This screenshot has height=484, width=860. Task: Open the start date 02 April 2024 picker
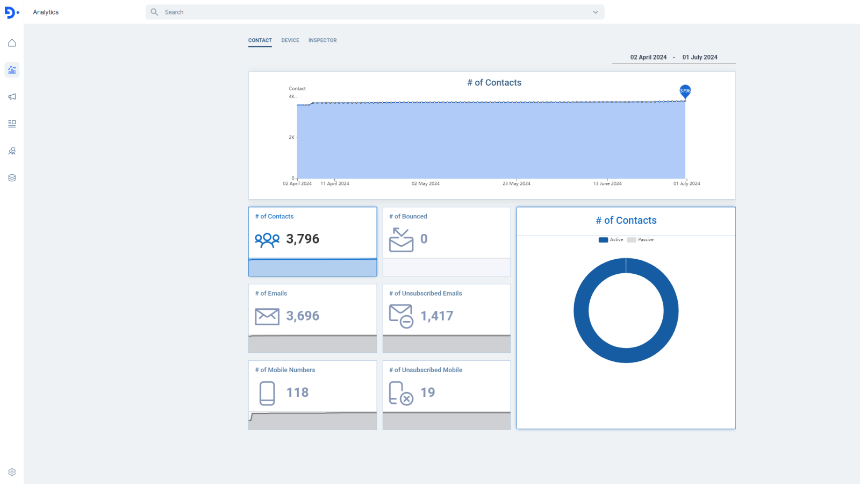pyautogui.click(x=649, y=57)
